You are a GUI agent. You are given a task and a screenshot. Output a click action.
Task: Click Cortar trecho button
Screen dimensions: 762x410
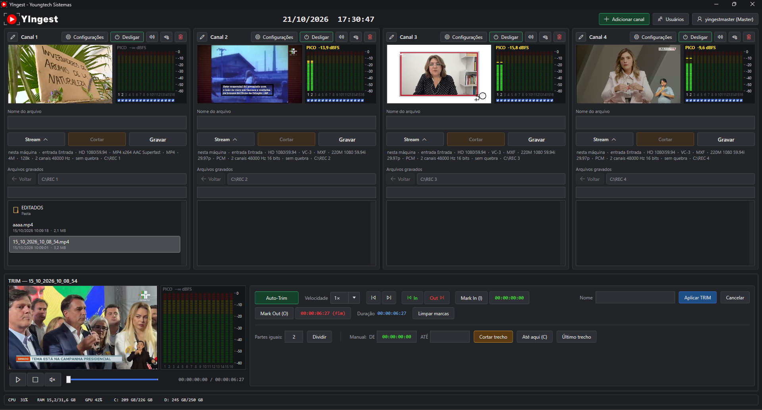coord(493,337)
